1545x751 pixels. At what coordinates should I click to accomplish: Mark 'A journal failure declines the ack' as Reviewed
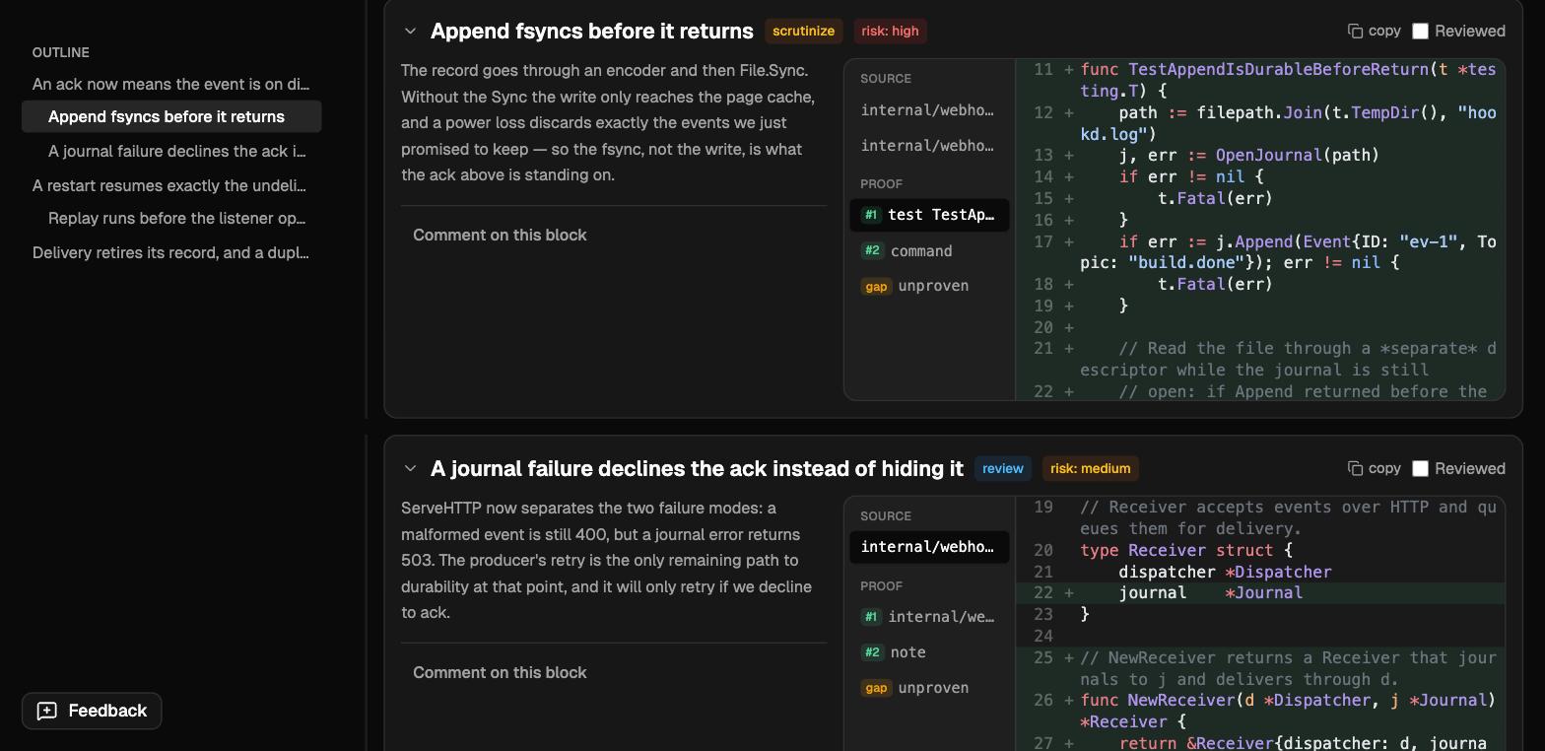1420,468
